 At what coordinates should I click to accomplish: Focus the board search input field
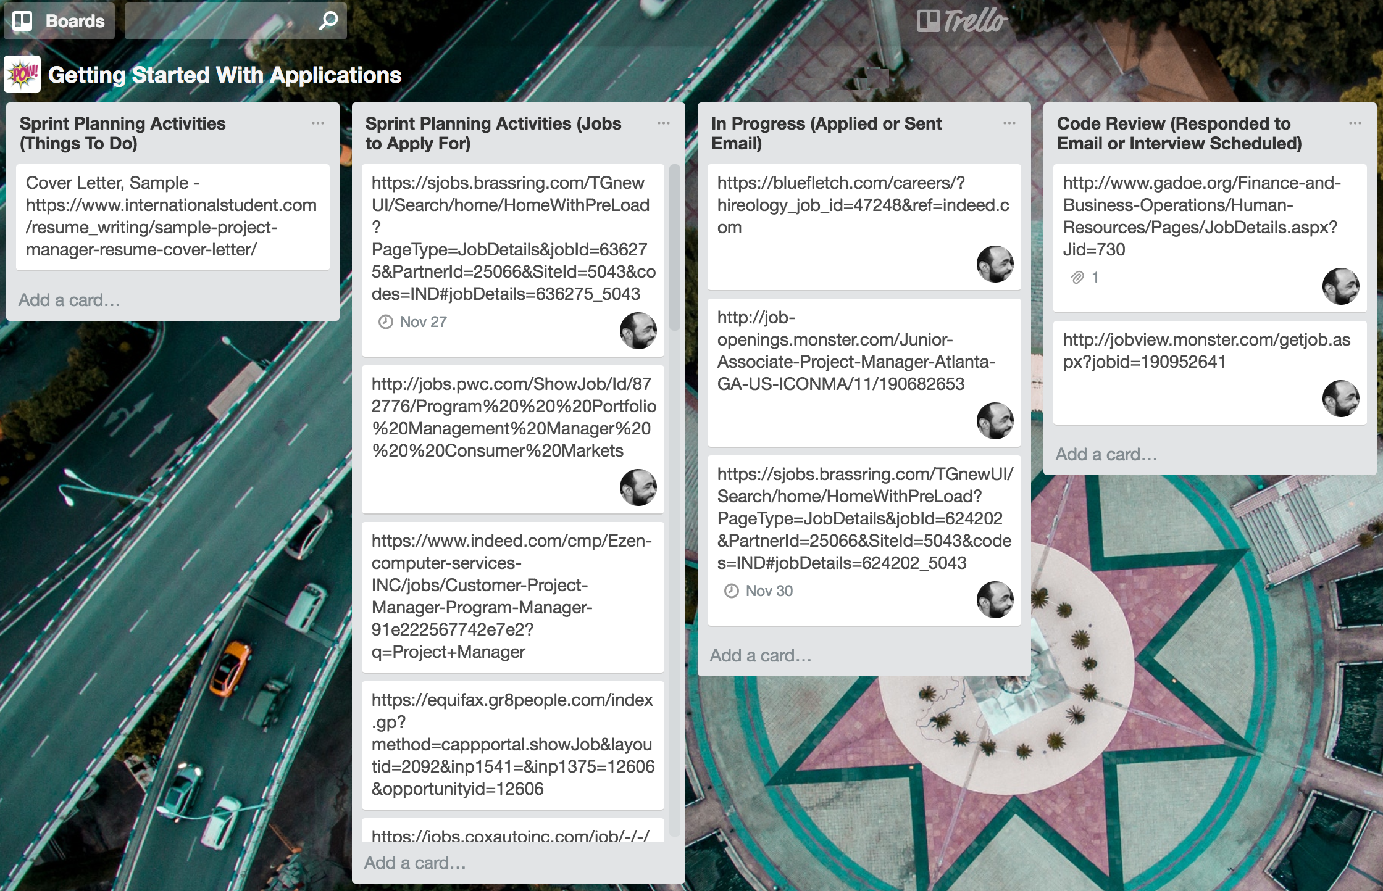pyautogui.click(x=235, y=21)
